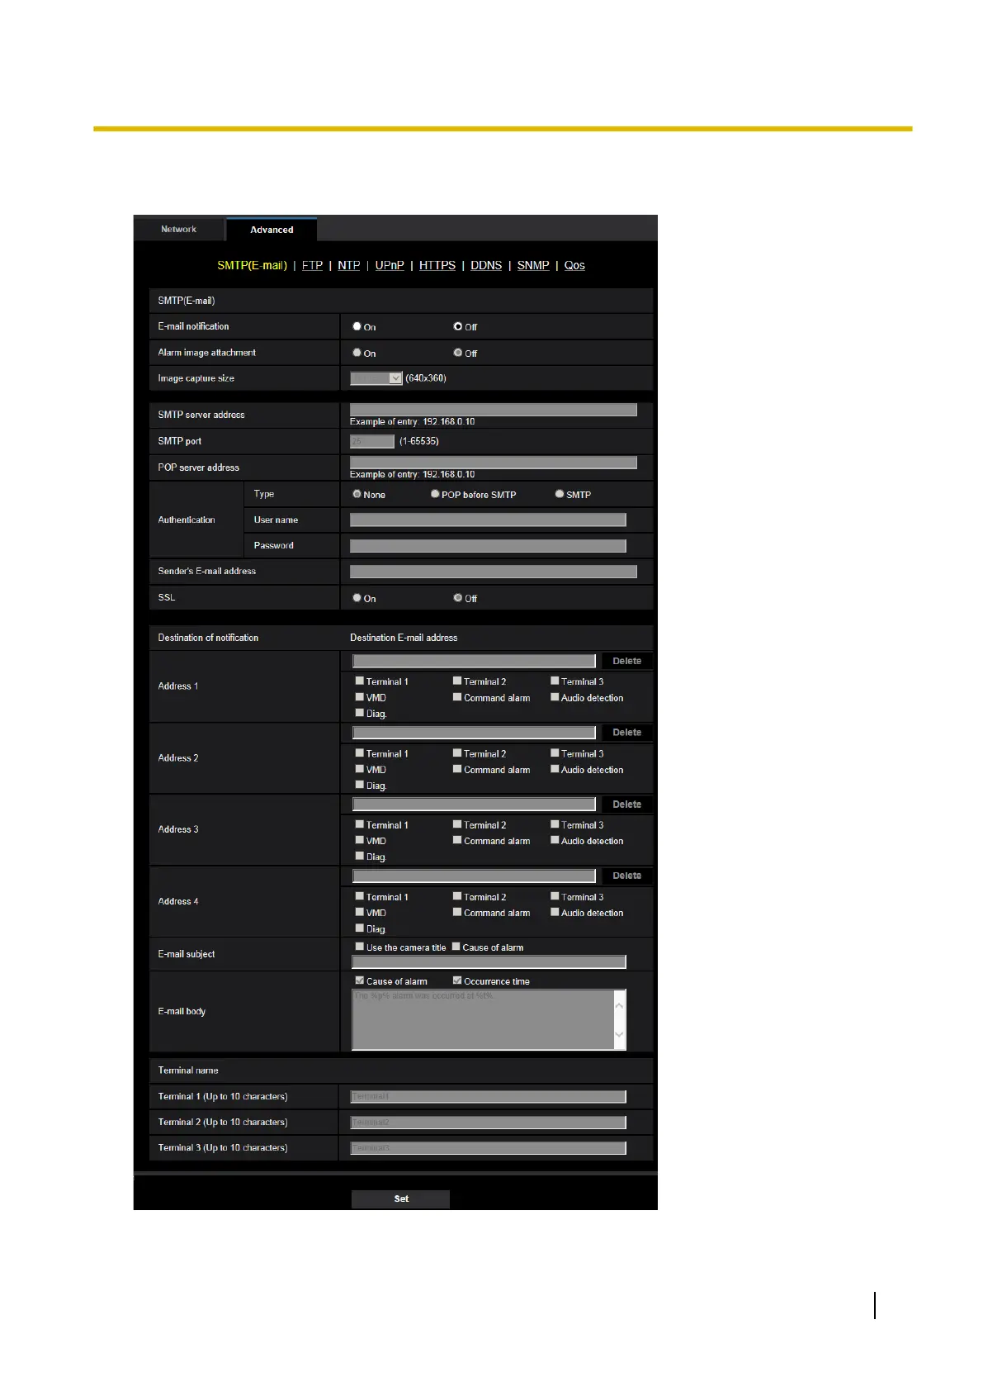Tick Command alarm for Address 4
Screen dimensions: 983x1391
click(457, 913)
